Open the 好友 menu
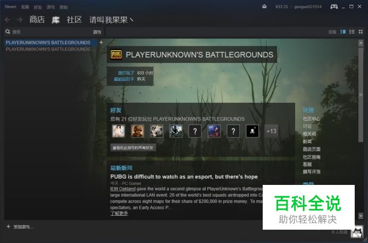 [38, 7]
